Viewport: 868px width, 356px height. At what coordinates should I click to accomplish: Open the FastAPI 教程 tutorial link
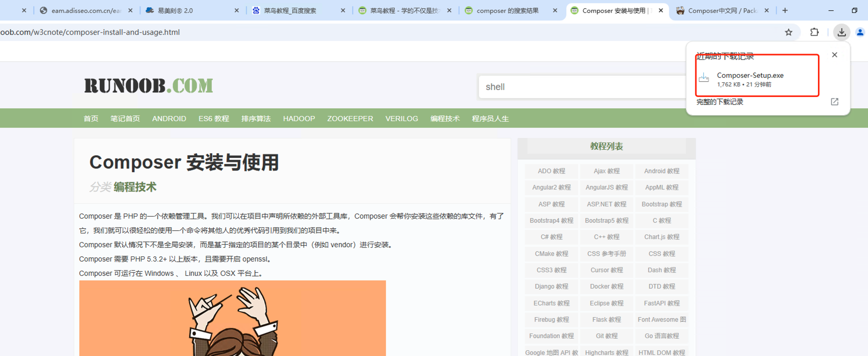pyautogui.click(x=662, y=303)
